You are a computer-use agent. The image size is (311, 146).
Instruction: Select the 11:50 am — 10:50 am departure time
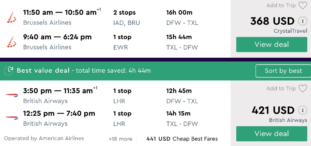tap(60, 12)
